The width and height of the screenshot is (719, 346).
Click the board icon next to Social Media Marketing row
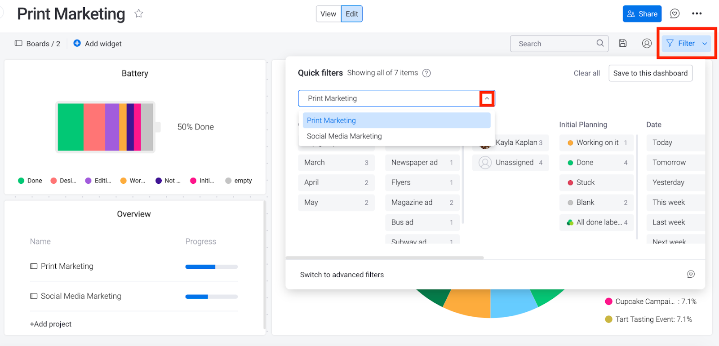(34, 296)
